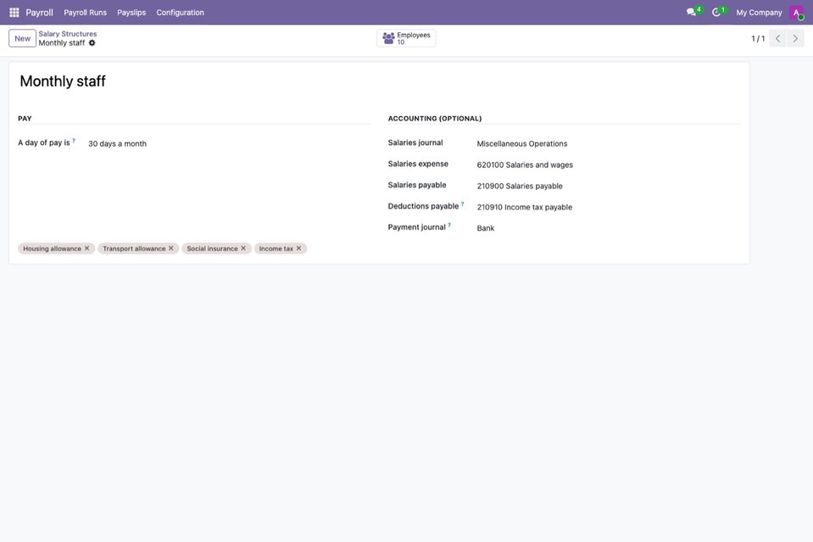This screenshot has height=542, width=813.
Task: Open the Salaries expense account dropdown
Action: pos(608,165)
